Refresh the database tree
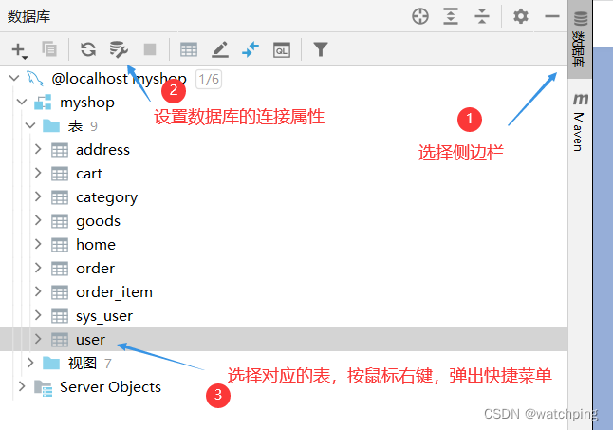This screenshot has width=613, height=430. click(x=88, y=49)
